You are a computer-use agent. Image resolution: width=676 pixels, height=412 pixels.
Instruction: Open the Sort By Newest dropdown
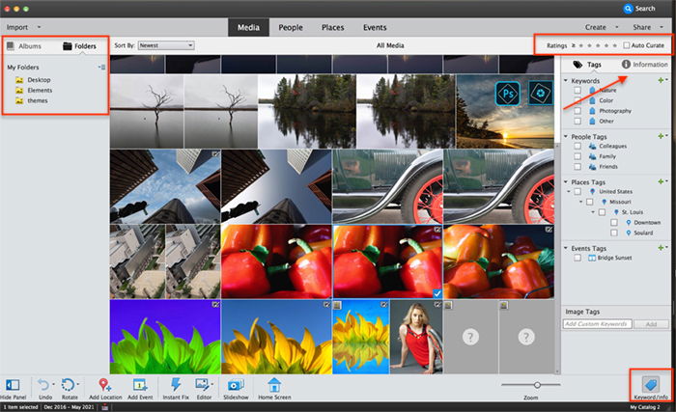[166, 45]
